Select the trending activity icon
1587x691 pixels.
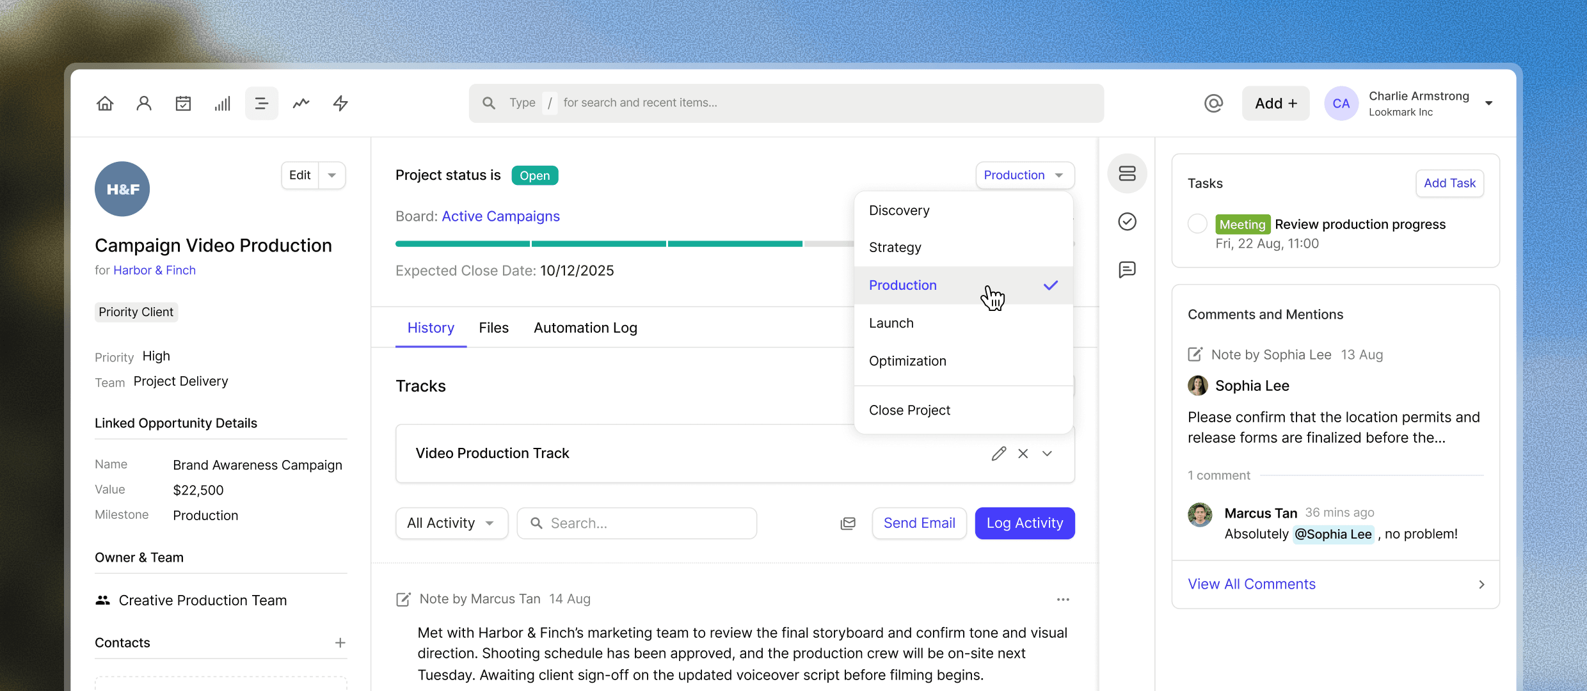[x=301, y=103]
